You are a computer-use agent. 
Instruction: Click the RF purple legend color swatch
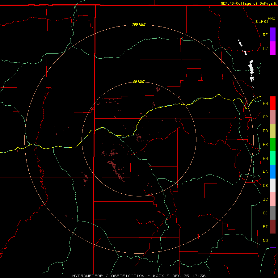[x=273, y=35]
